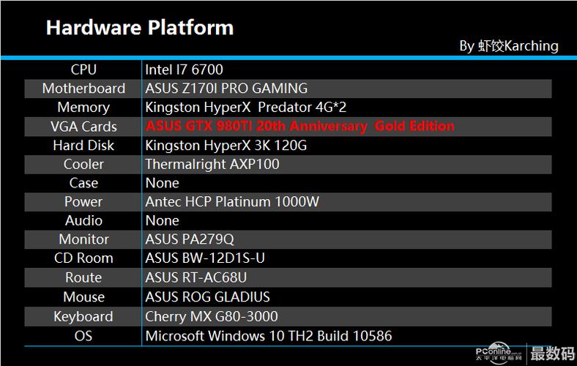Select the Cooler label cell
This screenshot has height=366, width=577.
(x=83, y=164)
